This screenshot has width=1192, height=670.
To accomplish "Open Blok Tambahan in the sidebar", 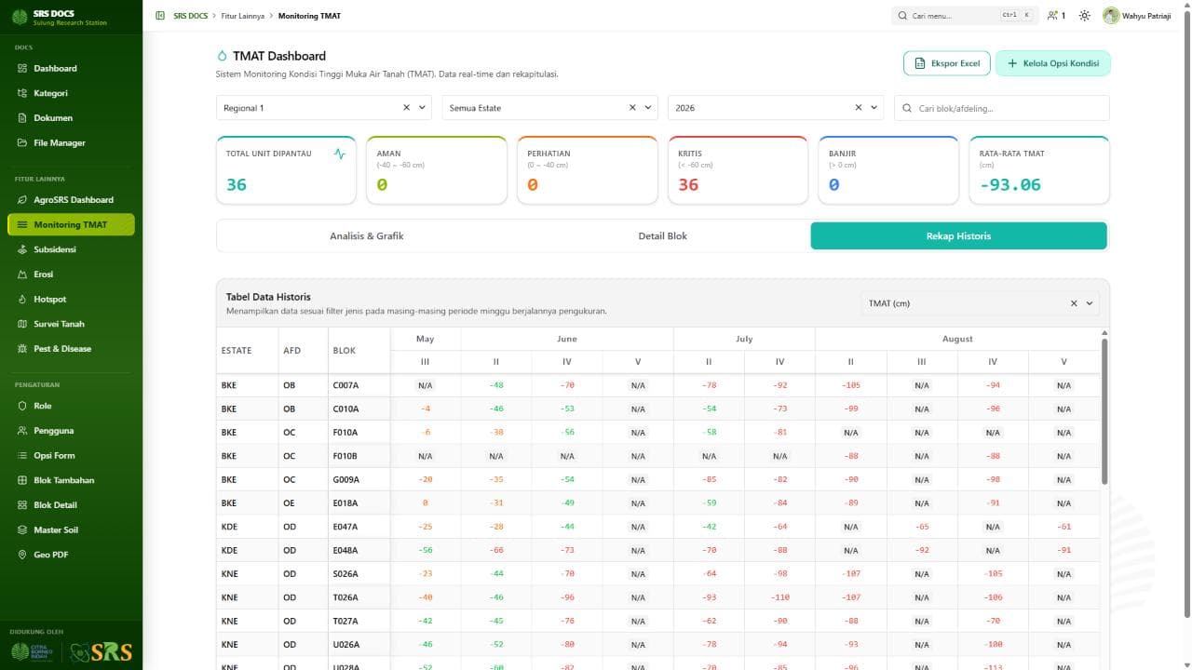I will click(71, 480).
